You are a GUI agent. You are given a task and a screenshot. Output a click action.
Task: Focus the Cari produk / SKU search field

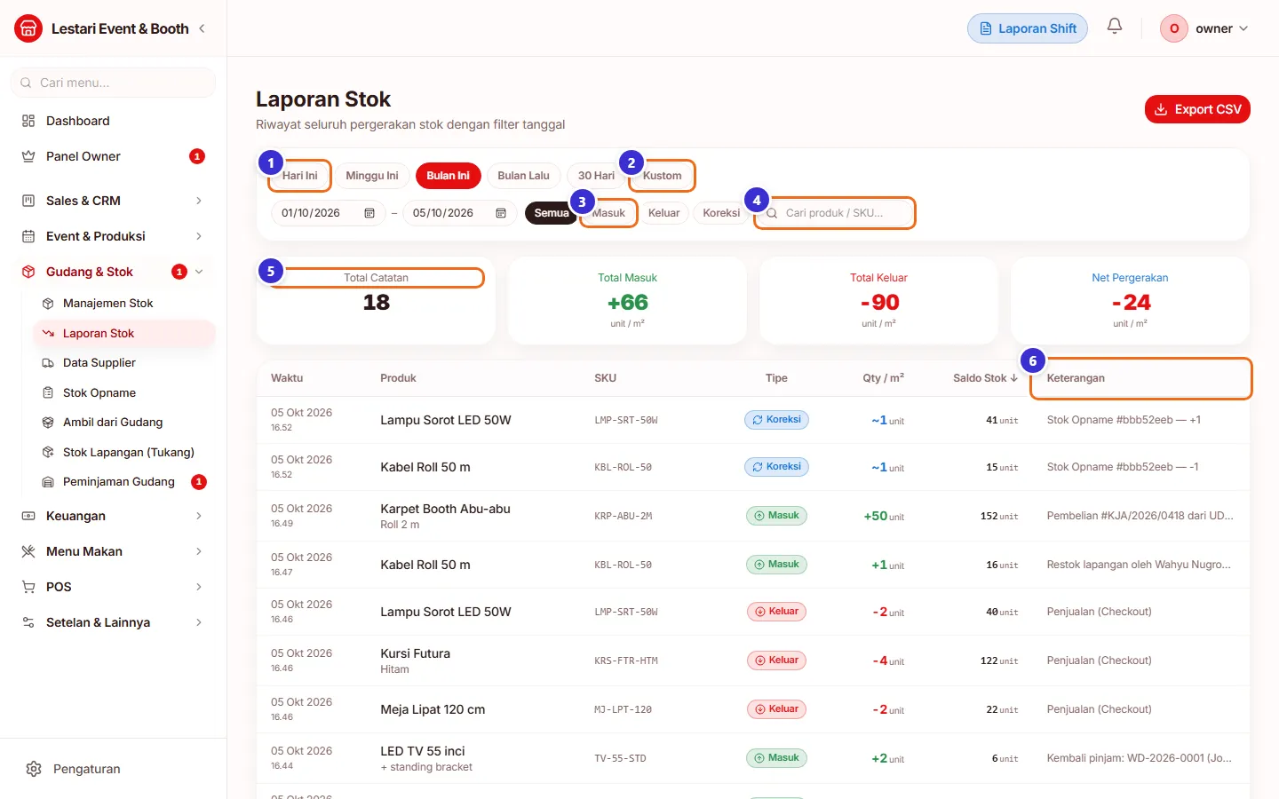[x=835, y=213]
